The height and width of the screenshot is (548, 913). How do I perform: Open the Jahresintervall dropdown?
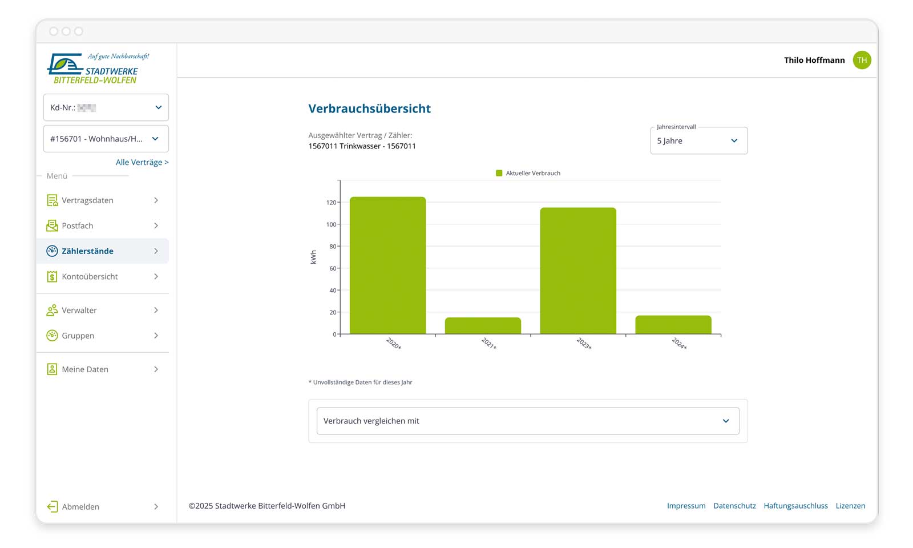point(698,141)
